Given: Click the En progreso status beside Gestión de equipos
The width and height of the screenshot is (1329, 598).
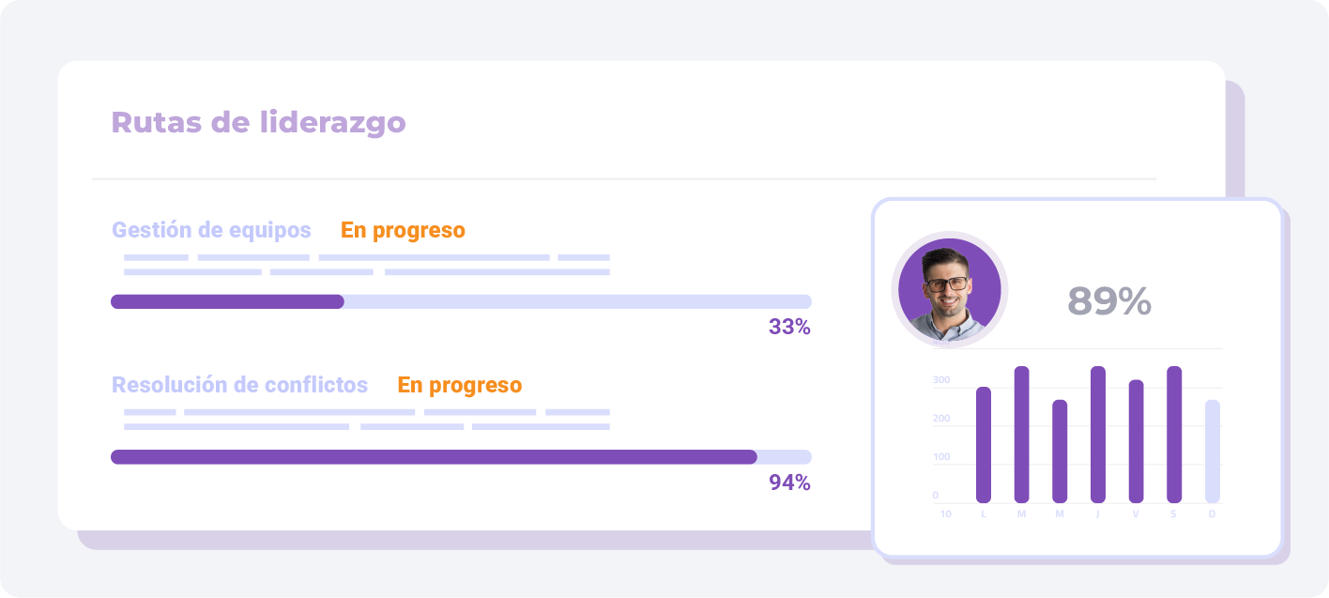Looking at the screenshot, I should (x=403, y=230).
